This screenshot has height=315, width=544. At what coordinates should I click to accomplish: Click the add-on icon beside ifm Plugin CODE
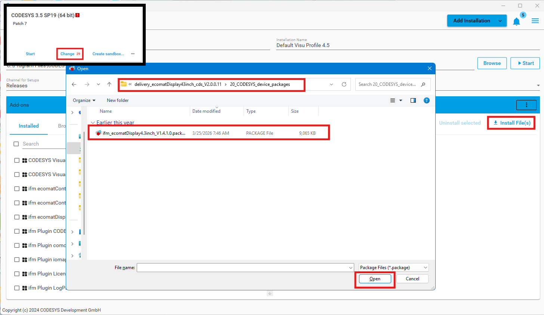pos(25,231)
